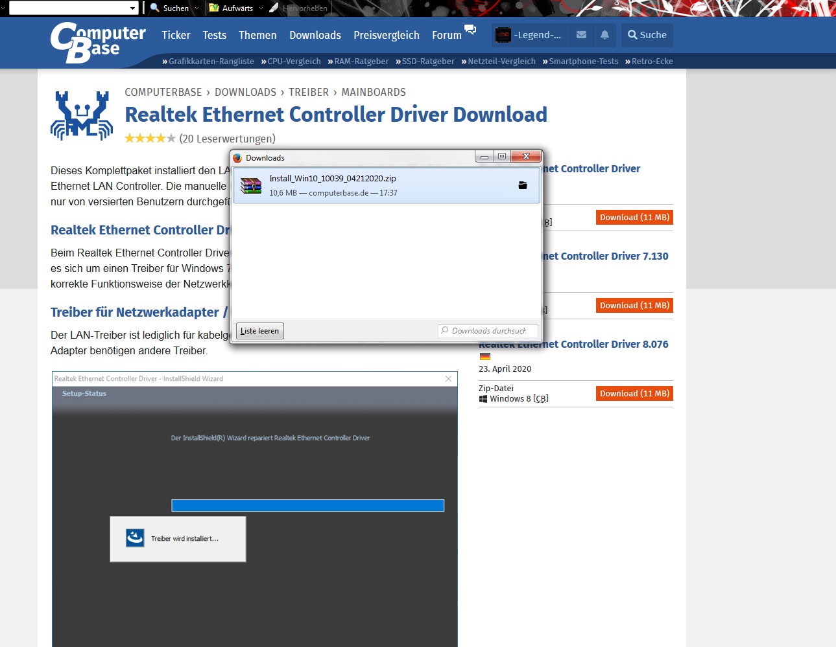Open the Ticker menu item
Image resolution: width=836 pixels, height=647 pixels.
176,35
